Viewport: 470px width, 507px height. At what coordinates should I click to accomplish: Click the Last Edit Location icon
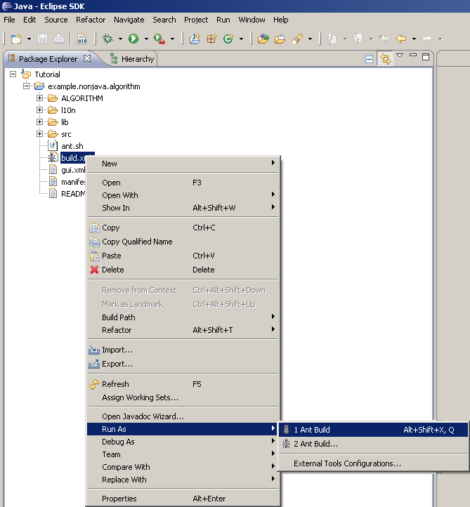(x=384, y=39)
